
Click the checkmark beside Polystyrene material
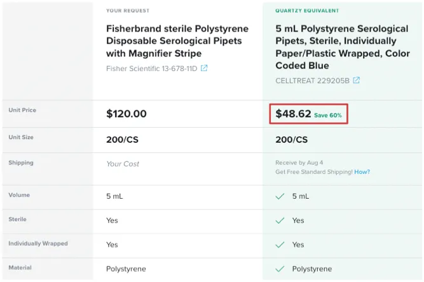click(x=280, y=269)
